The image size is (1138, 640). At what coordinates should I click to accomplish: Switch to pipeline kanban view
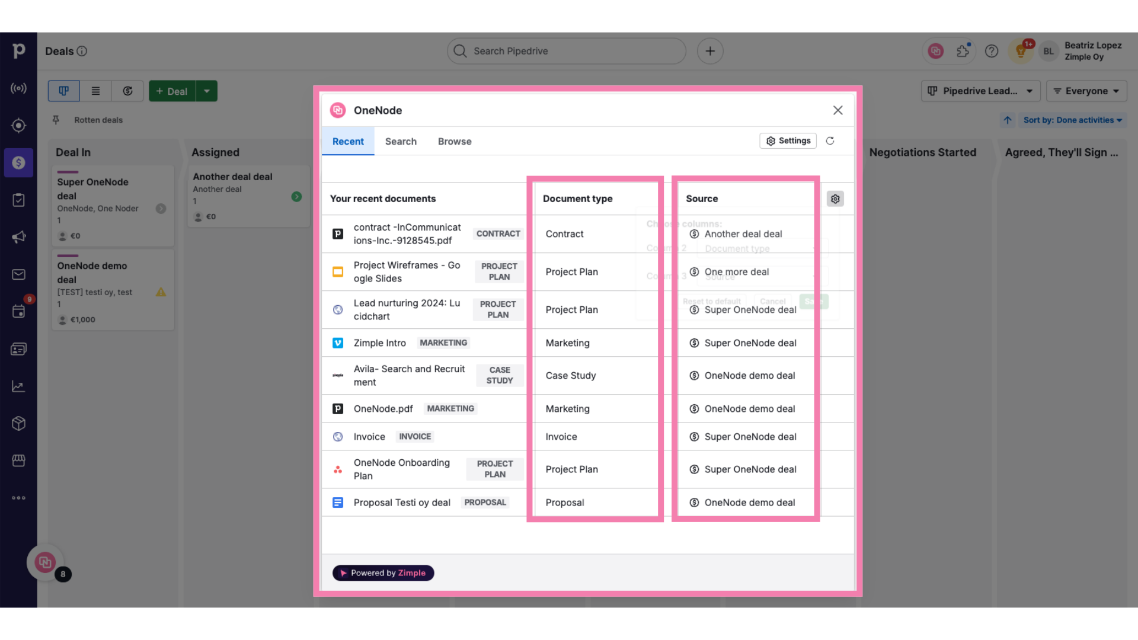click(63, 91)
